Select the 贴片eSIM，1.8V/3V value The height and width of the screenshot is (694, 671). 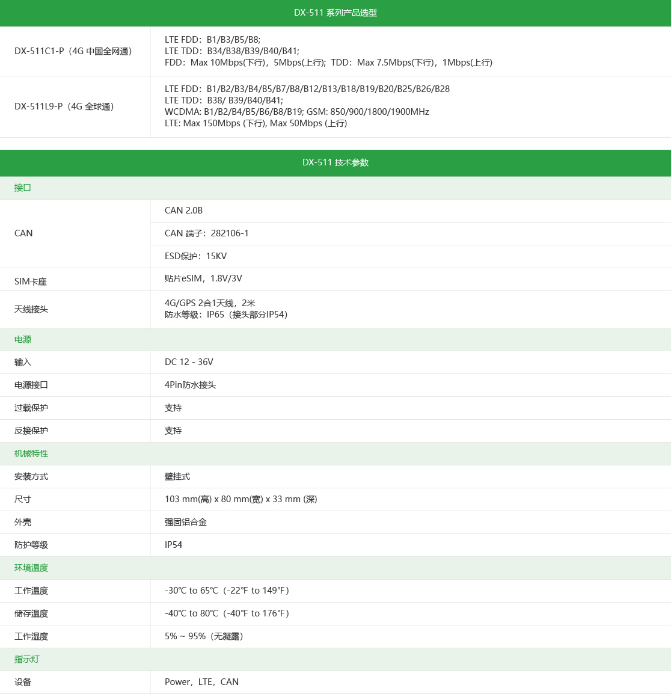[203, 278]
